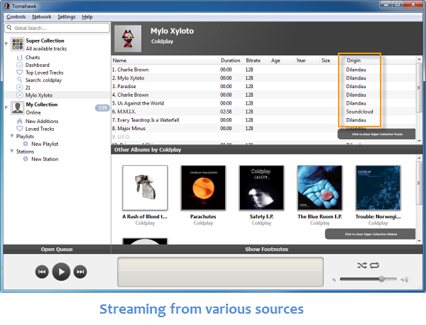Screen dimensions: 426x325
Task: Click the My Collection avatar icon
Action: [x=17, y=108]
